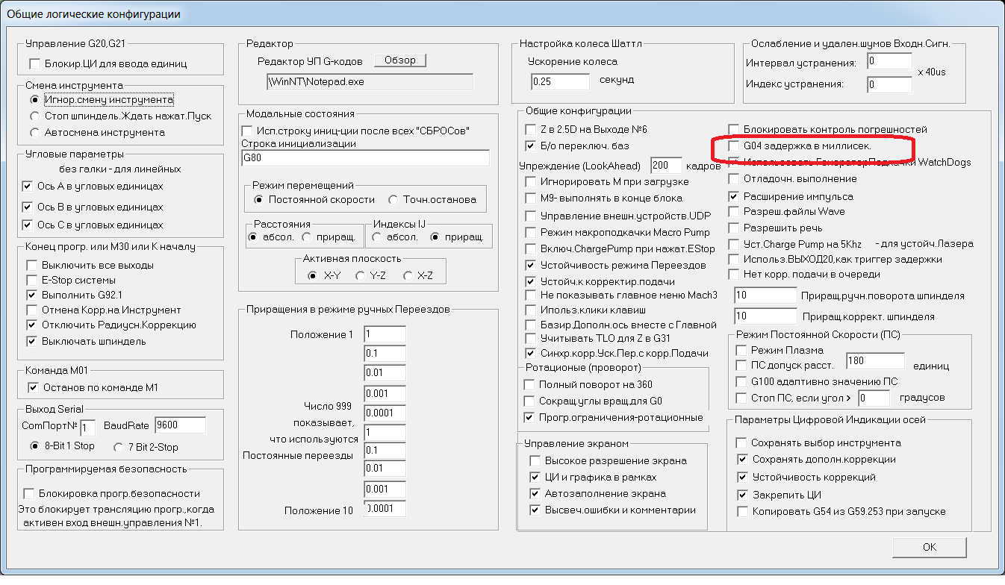Click the ComПорт№ number field
Viewport: 1005px width, 585px height.
click(x=88, y=427)
